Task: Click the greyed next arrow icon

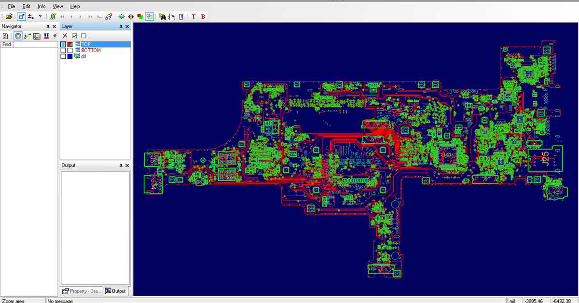Action: click(x=81, y=16)
